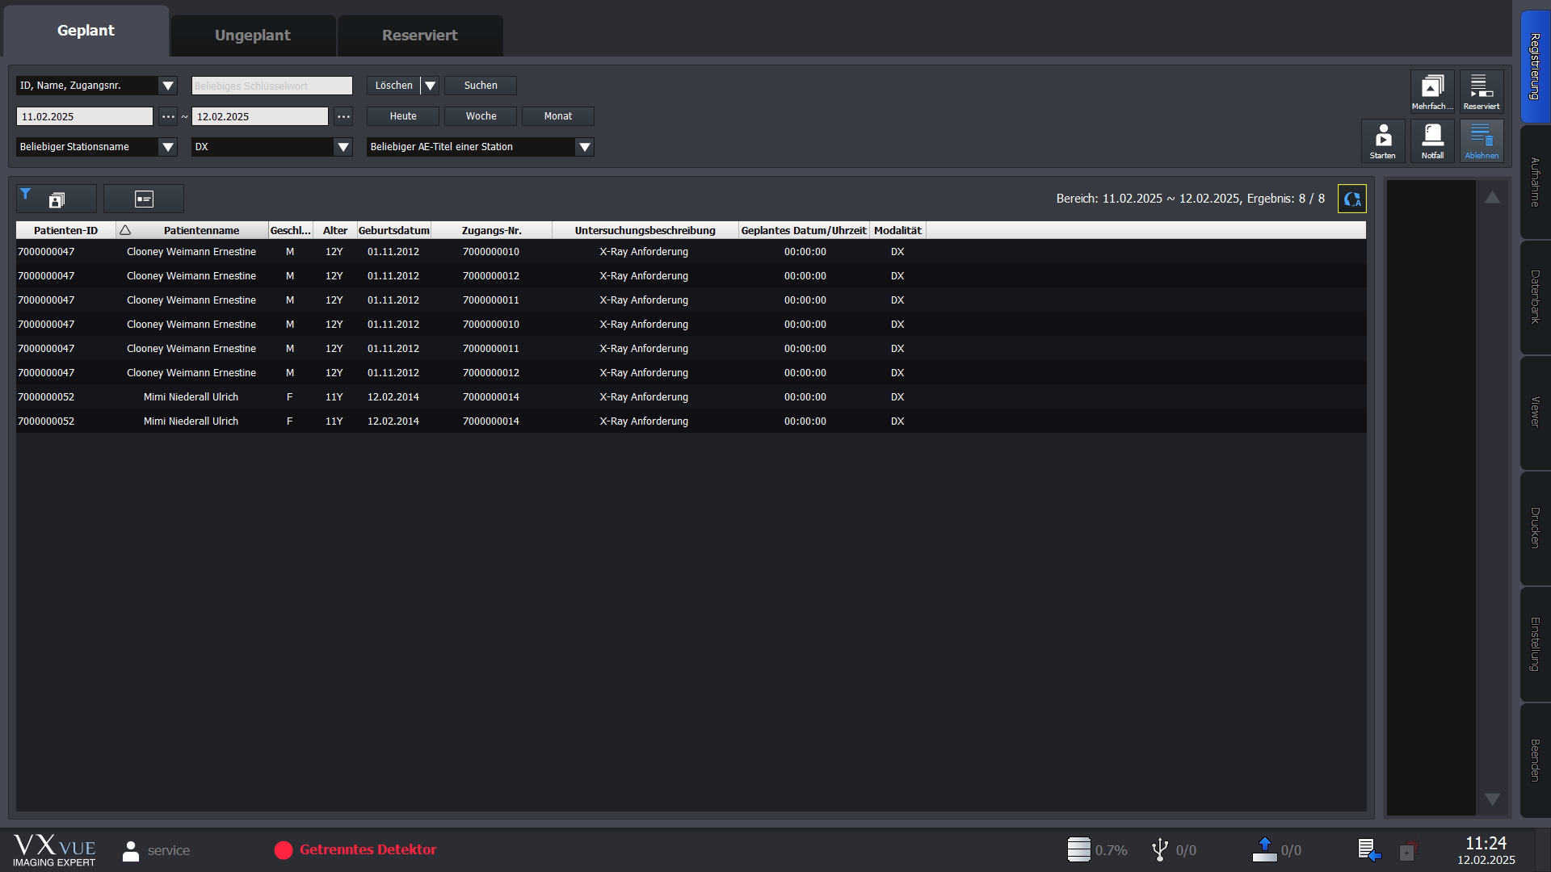Click the upload queue status icon
Viewport: 1551px width, 872px height.
(x=1264, y=849)
